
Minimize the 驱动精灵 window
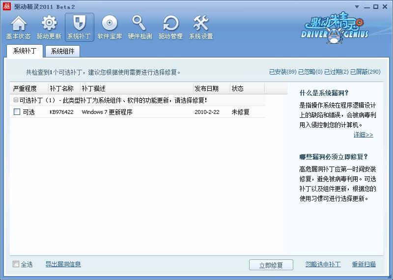pyautogui.click(x=366, y=7)
